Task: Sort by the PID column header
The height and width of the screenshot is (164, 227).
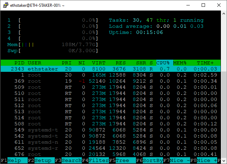Action: pos(19,63)
